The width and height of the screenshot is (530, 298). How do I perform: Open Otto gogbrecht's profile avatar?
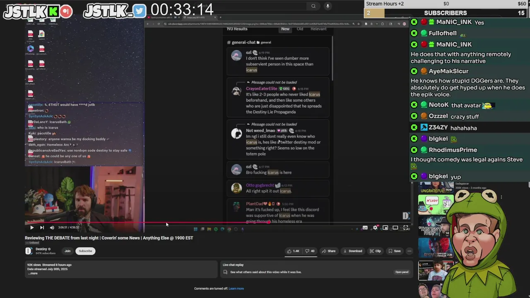pos(236,188)
